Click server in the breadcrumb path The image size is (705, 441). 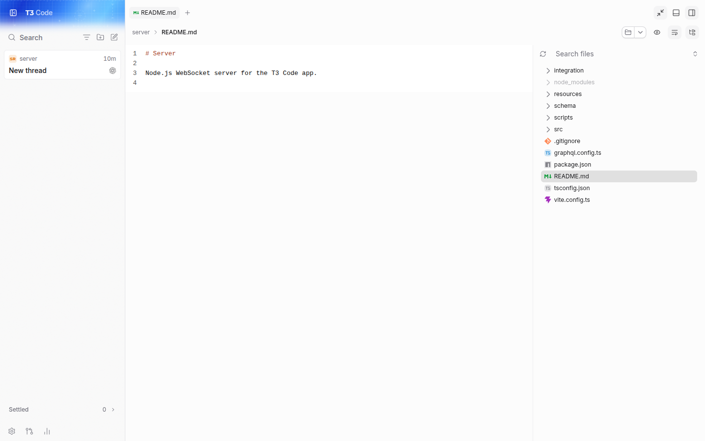tap(141, 32)
